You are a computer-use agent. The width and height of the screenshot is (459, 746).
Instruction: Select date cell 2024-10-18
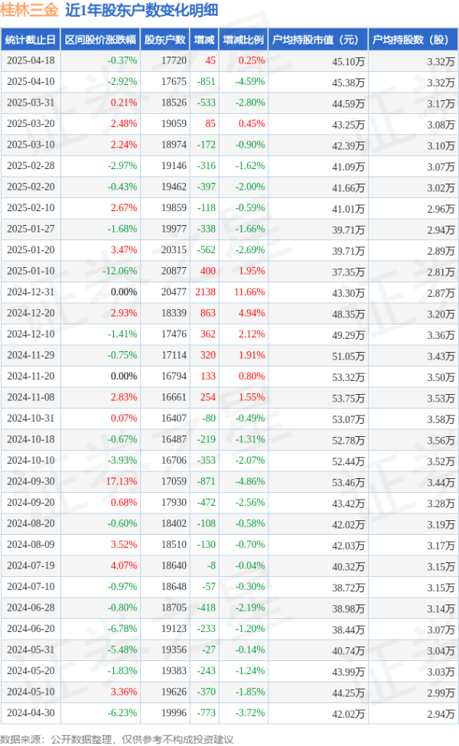tap(31, 439)
